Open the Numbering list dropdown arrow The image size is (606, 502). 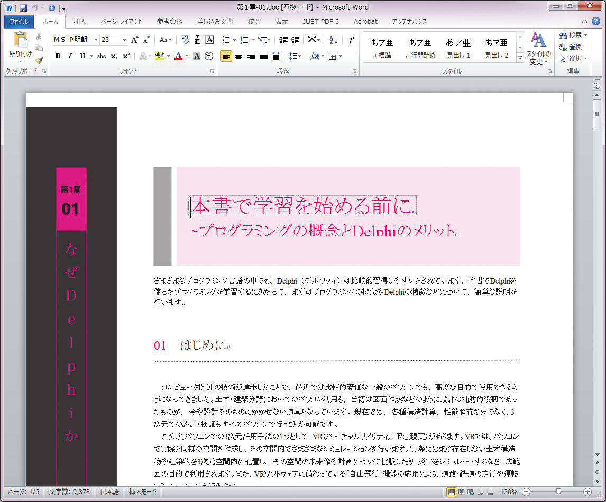tap(253, 40)
